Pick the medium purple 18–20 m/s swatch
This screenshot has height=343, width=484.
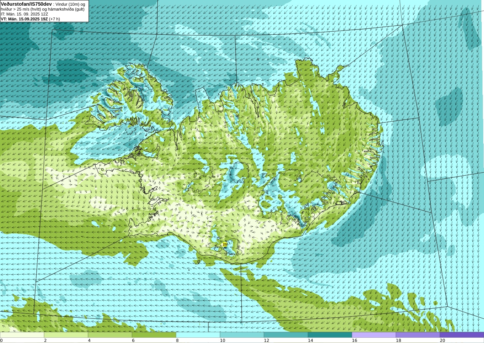(418, 335)
